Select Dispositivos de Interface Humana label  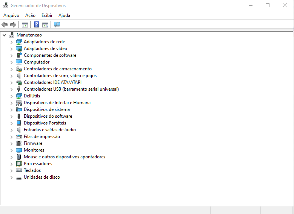click(57, 103)
